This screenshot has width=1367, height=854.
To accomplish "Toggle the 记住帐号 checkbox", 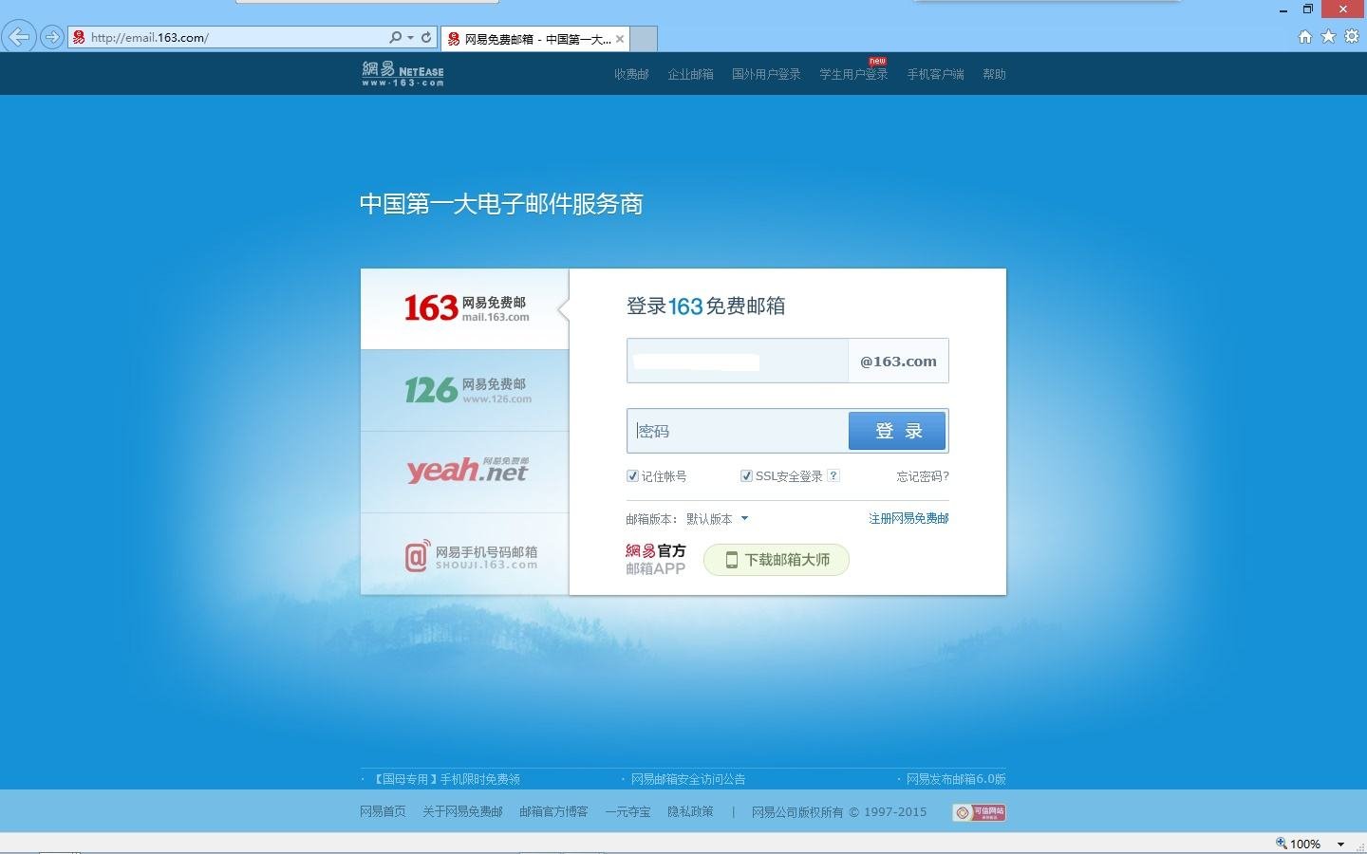I will [x=632, y=476].
